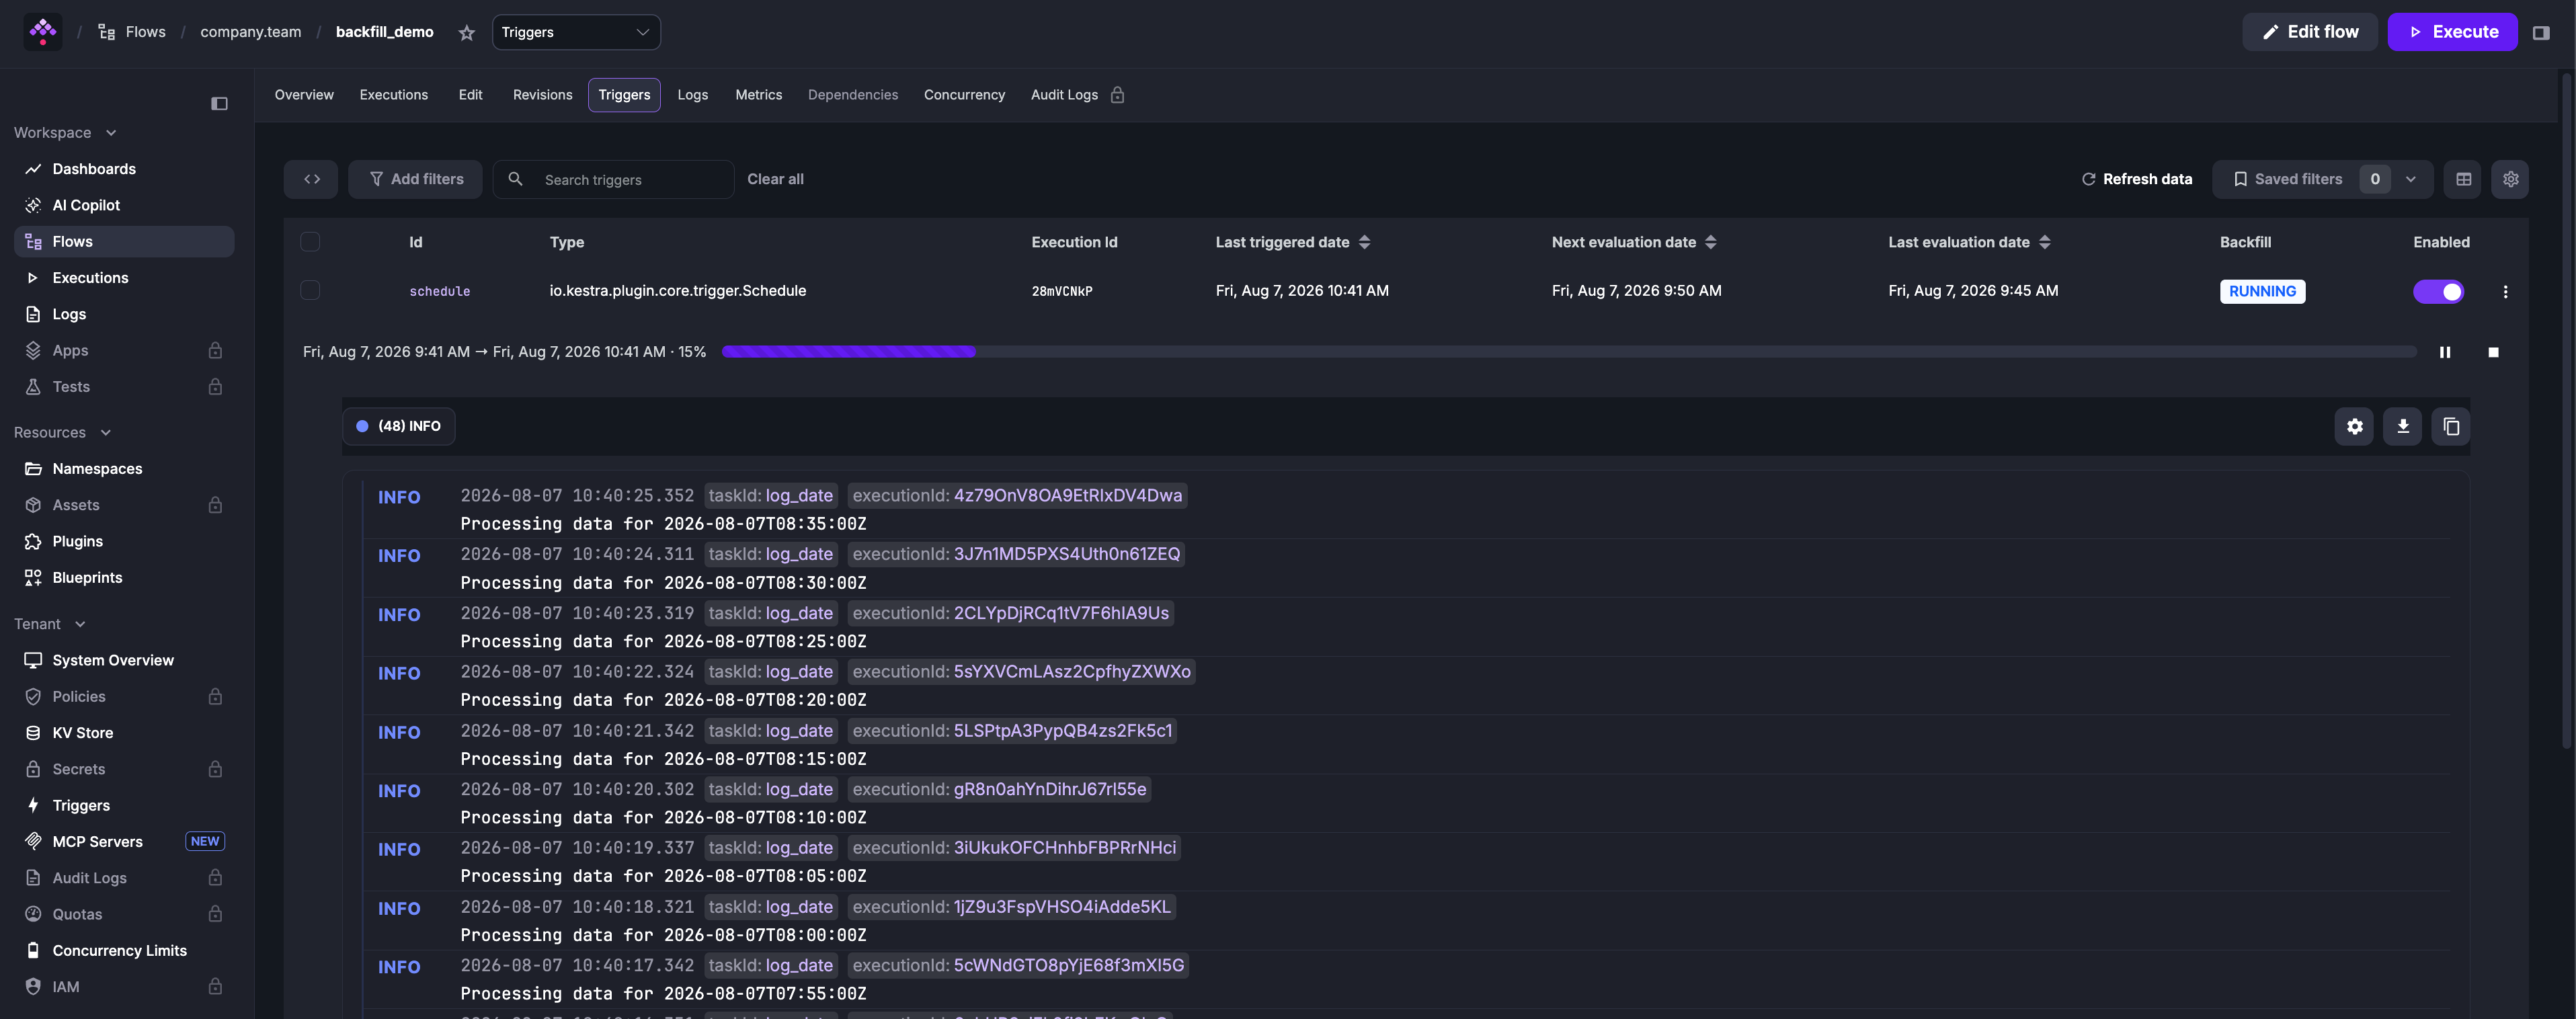Click the Search triggers input field
Screen dimensions: 2576x1019
[x=614, y=179]
